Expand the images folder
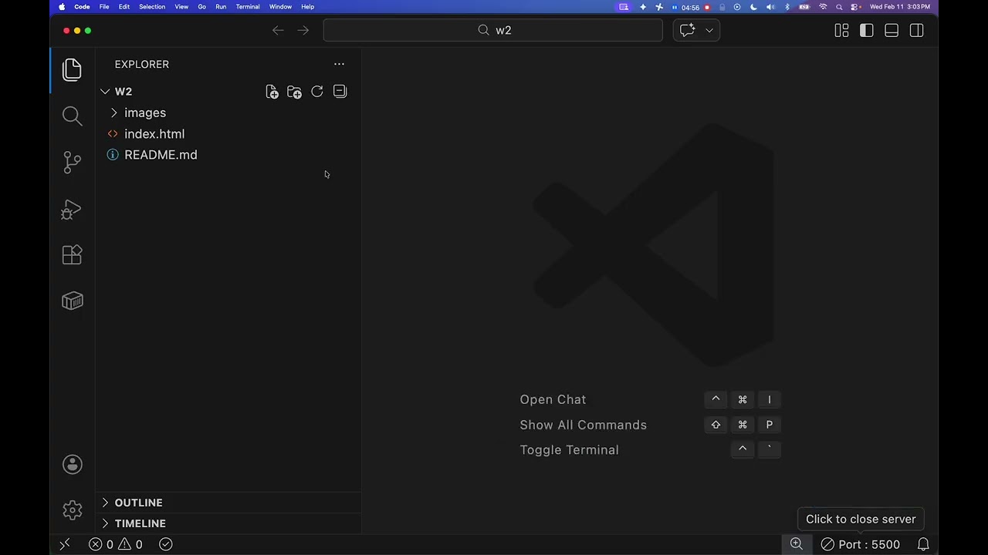 [114, 113]
